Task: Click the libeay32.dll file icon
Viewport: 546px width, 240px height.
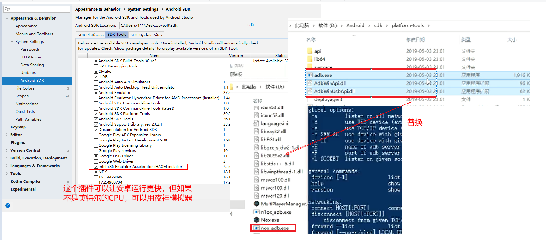Action: point(257,132)
